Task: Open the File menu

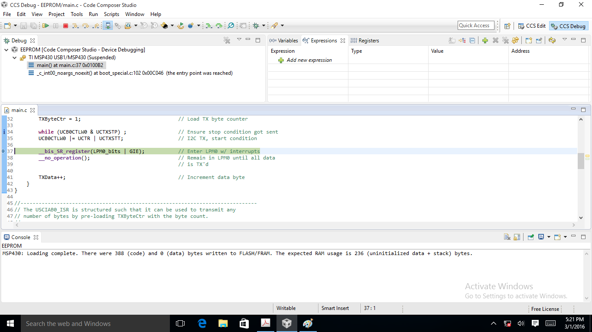Action: click(7, 14)
